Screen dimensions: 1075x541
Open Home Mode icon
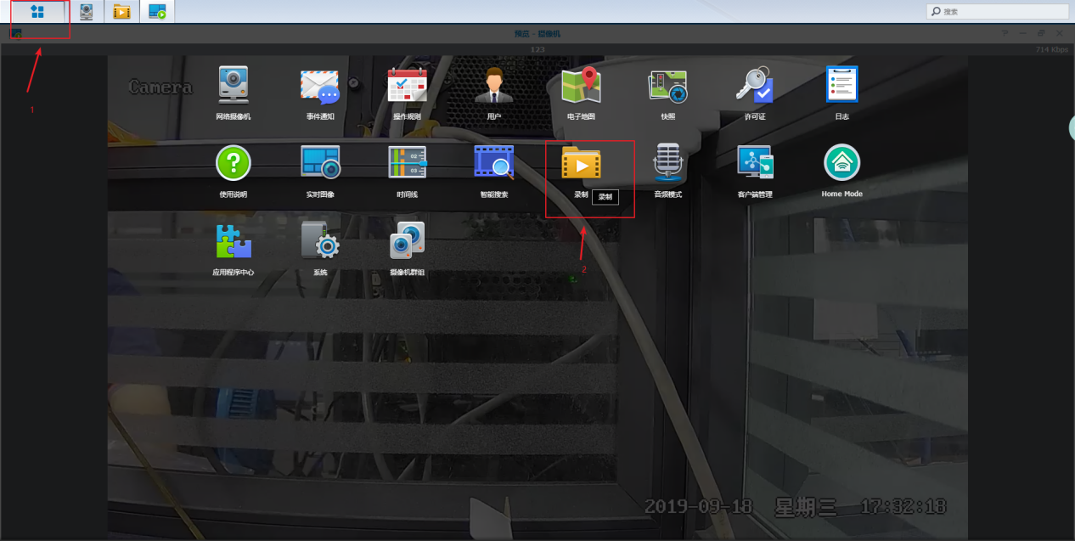841,163
